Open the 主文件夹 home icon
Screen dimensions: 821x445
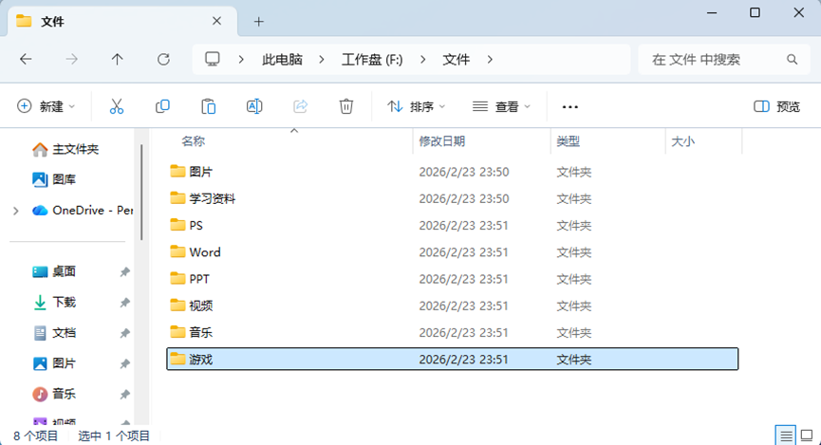pyautogui.click(x=40, y=150)
